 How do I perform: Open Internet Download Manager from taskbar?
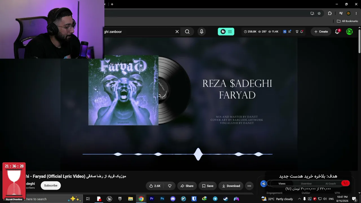[204, 199]
